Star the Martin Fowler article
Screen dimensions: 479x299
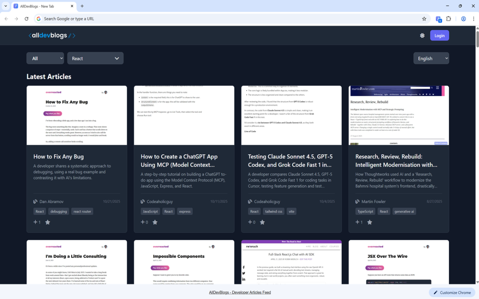pyautogui.click(x=370, y=222)
